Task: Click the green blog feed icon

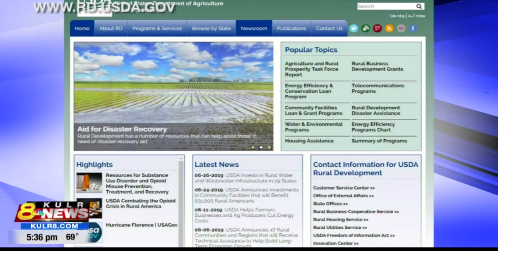Action: click(365, 29)
